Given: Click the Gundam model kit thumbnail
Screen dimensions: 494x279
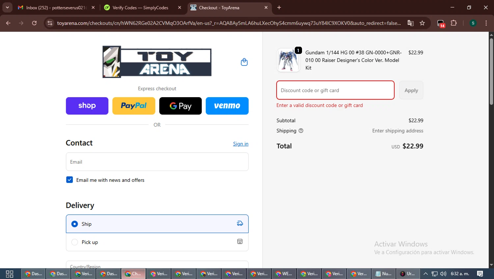Looking at the screenshot, I should coord(288,60).
